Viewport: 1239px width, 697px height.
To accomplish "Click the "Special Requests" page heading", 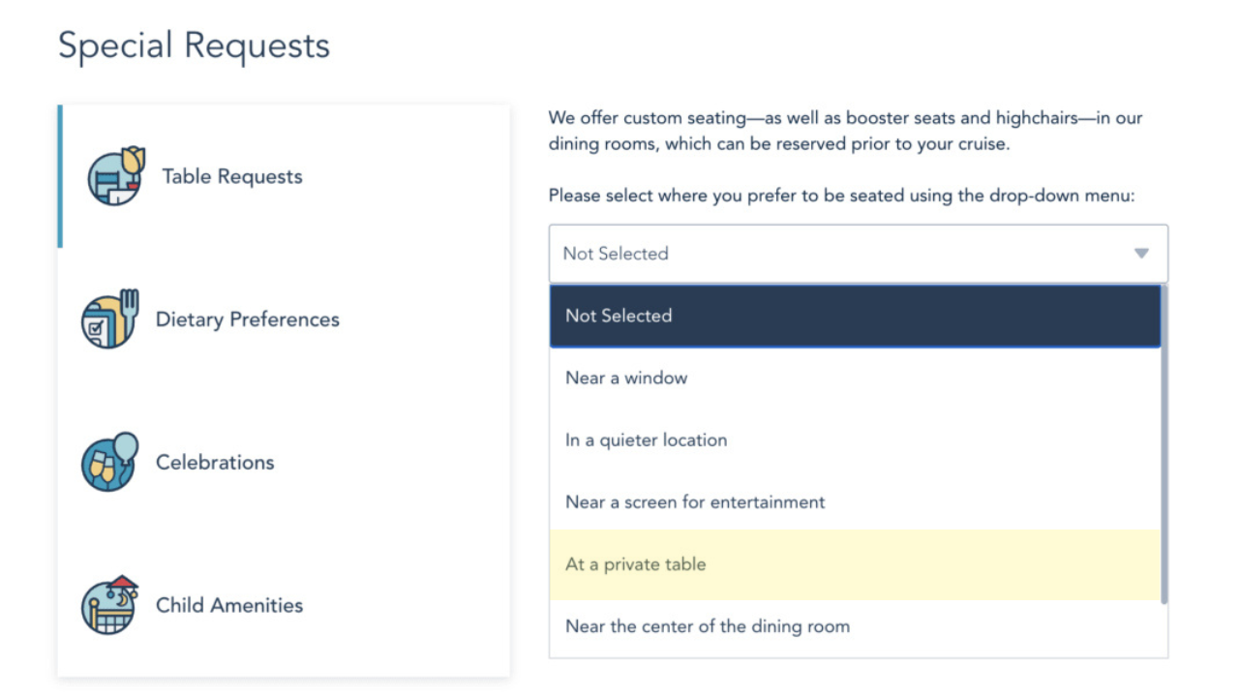I will [194, 45].
